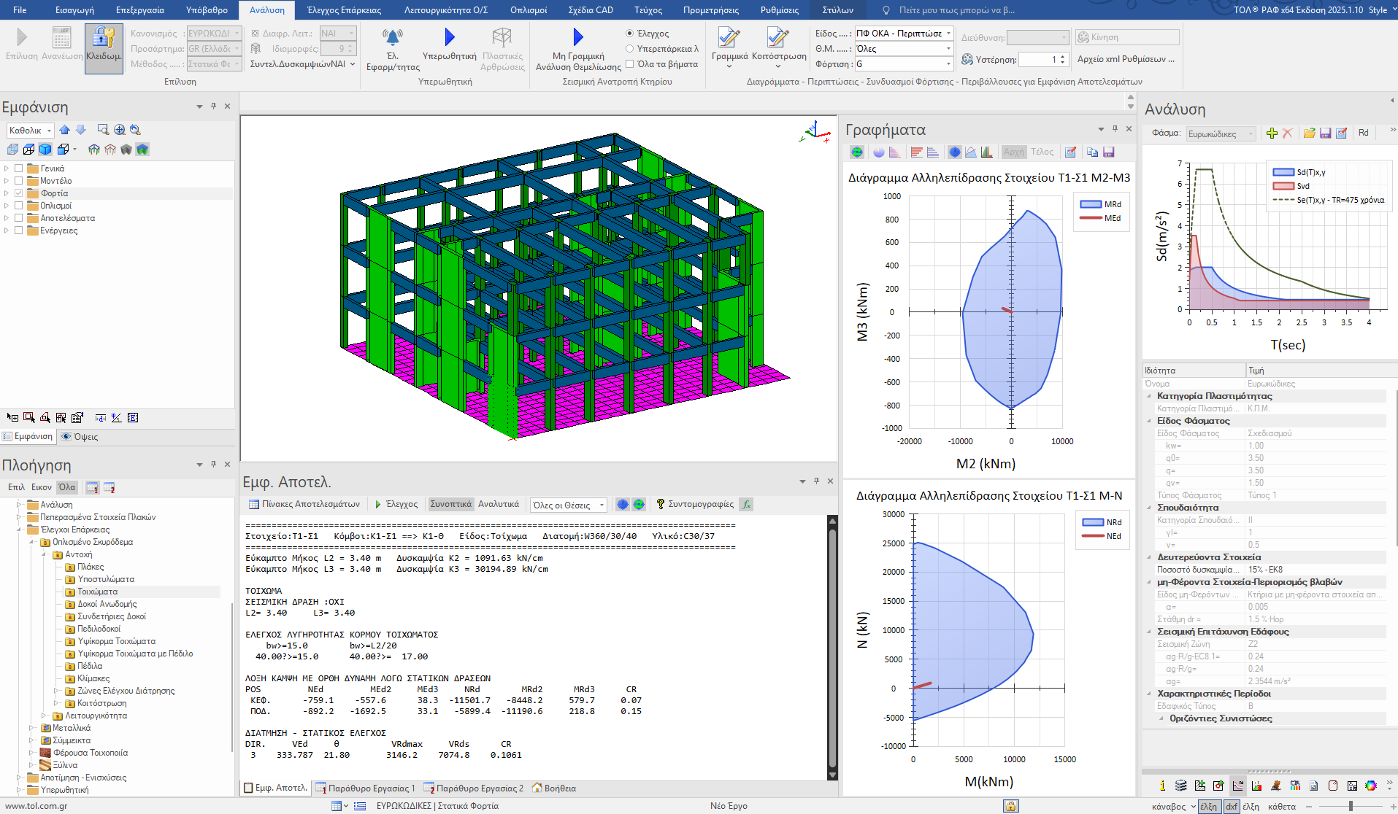The height and width of the screenshot is (814, 1398).
Task: Click the Πίνακες Αποτελεσμάτων button
Action: point(304,504)
